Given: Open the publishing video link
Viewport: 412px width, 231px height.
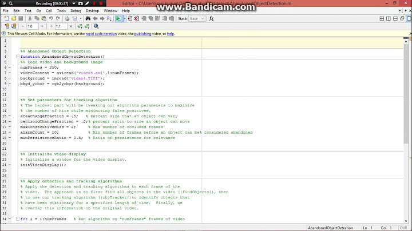Looking at the screenshot, I should 142,34.
